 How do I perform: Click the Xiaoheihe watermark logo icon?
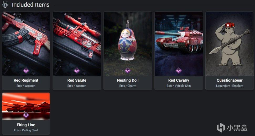tap(221, 127)
